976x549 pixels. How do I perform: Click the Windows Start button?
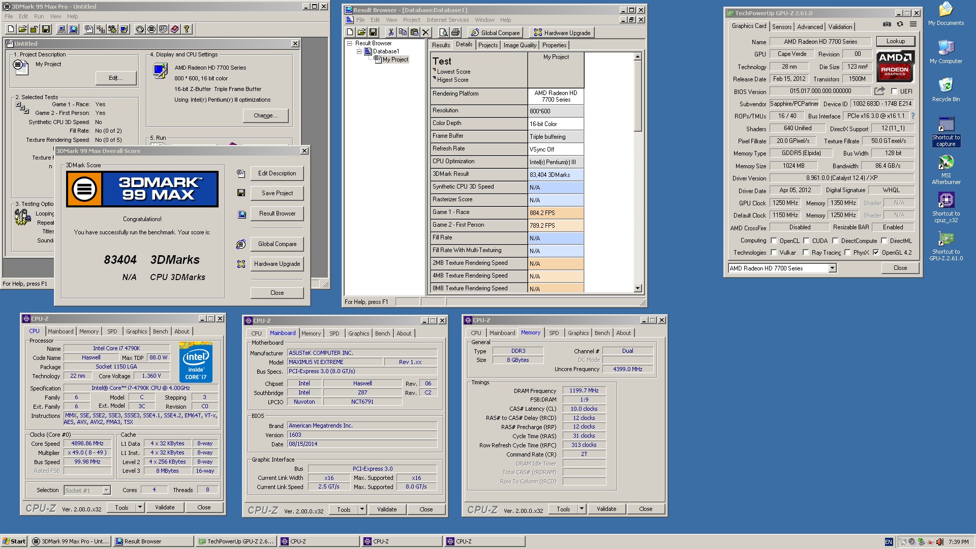pyautogui.click(x=14, y=541)
